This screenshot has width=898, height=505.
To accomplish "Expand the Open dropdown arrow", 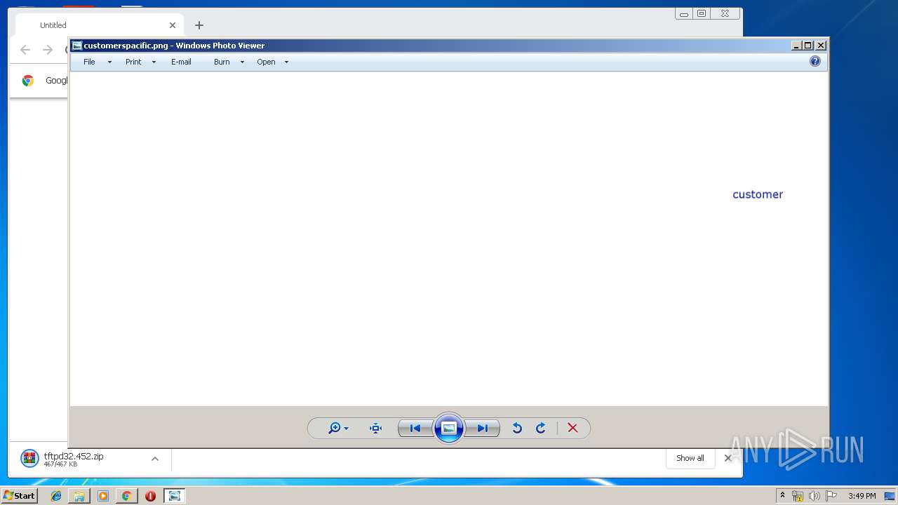I will 286,62.
